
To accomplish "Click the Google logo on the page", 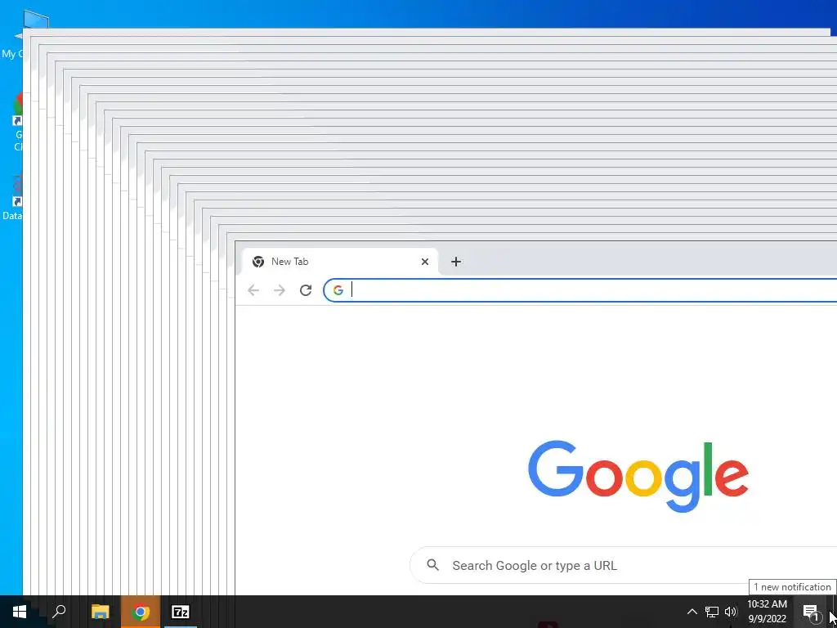I will [638, 477].
